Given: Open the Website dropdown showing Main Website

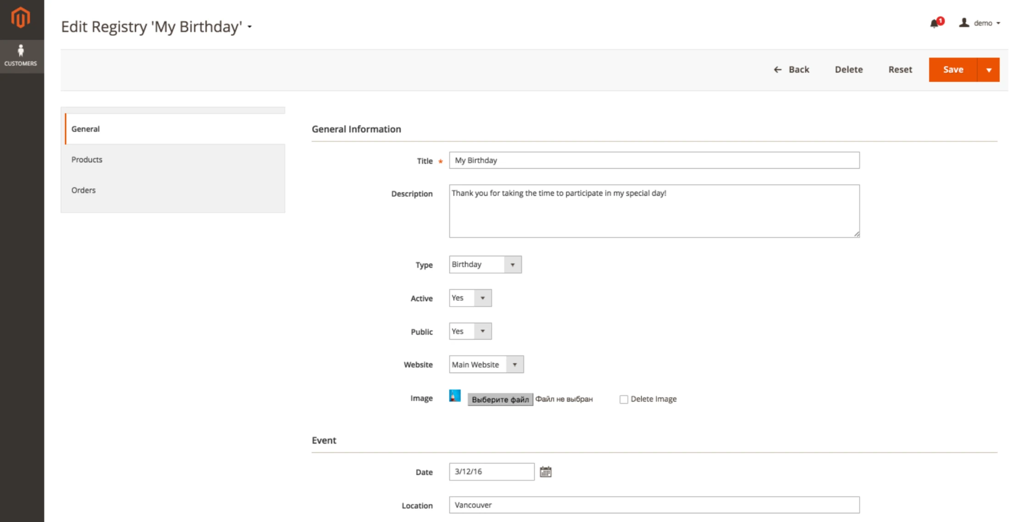Looking at the screenshot, I should point(486,364).
